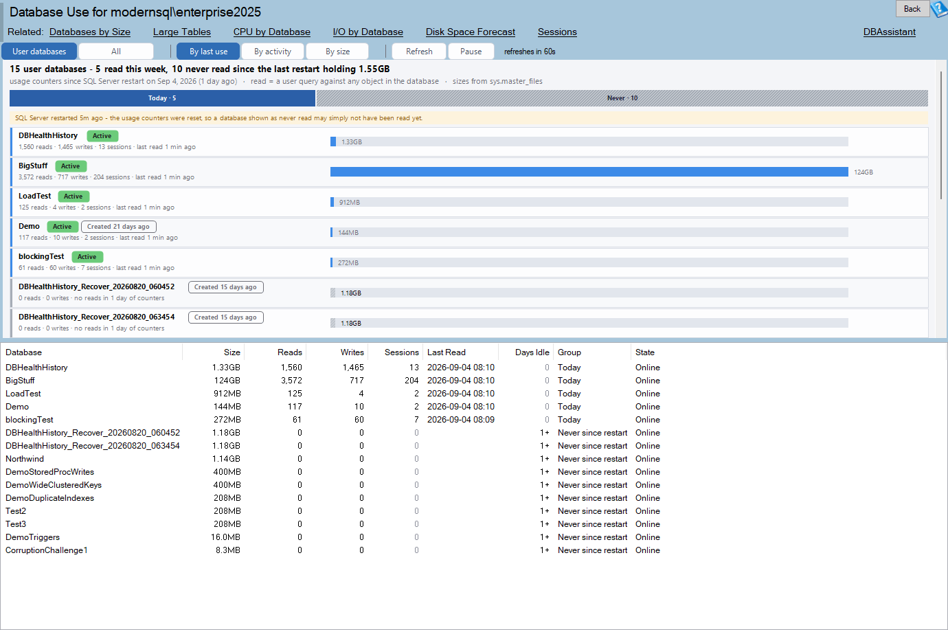Screen dimensions: 948x630
Task: Sort grid by Sessions column header
Action: coord(395,352)
